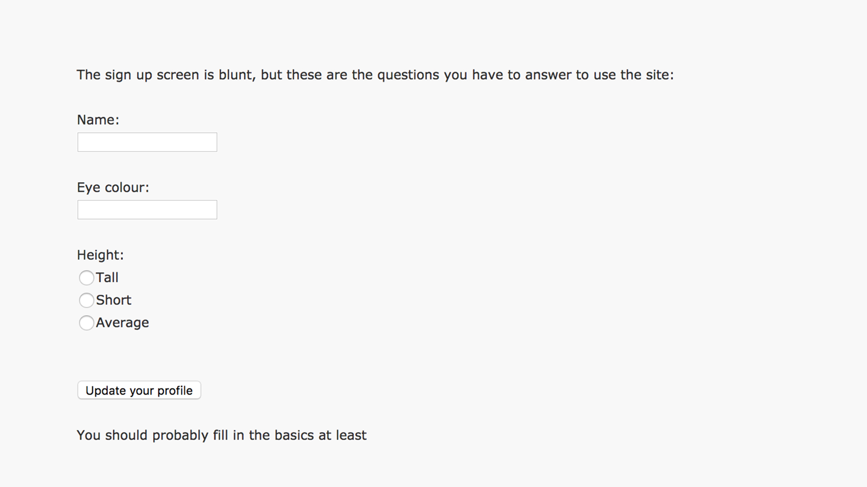Click the Short option label text

pyautogui.click(x=113, y=300)
